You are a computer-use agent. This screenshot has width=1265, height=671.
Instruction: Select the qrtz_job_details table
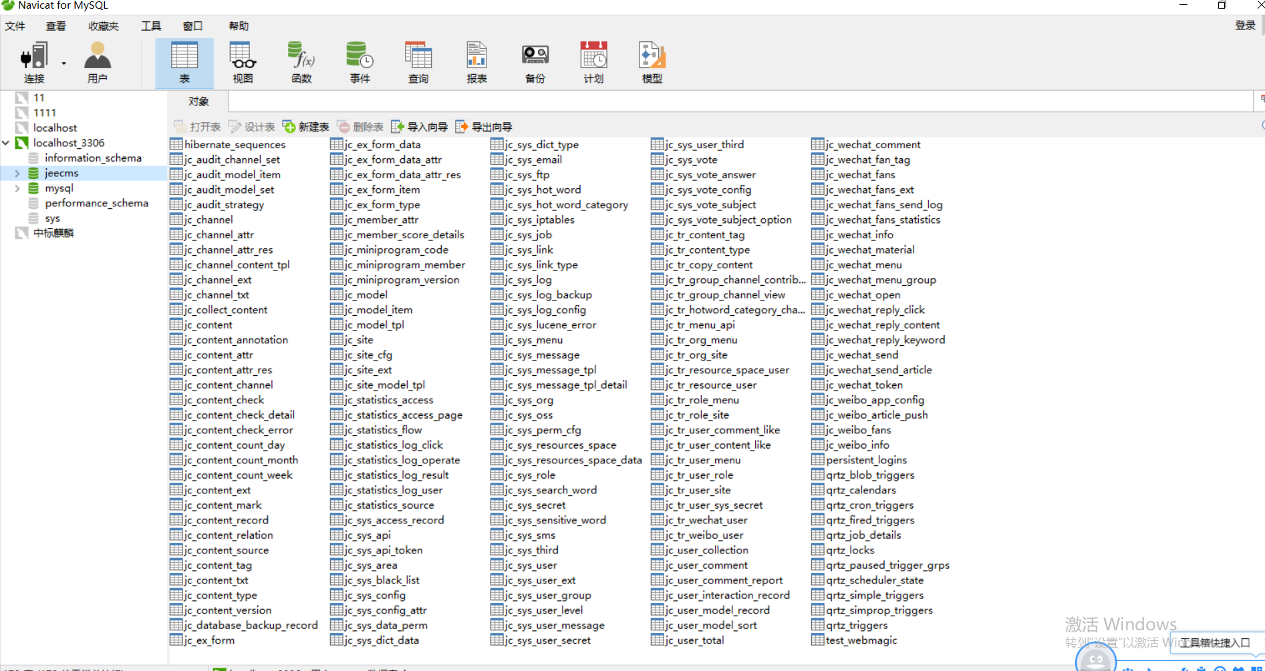coord(863,535)
